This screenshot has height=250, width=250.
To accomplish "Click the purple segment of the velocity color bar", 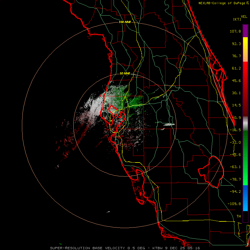I will click(x=245, y=31).
